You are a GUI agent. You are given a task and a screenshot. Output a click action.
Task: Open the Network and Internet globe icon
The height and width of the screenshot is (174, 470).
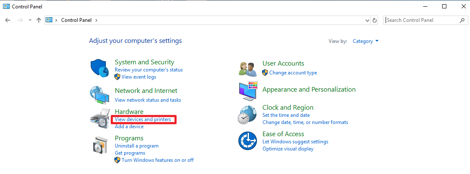(x=100, y=94)
